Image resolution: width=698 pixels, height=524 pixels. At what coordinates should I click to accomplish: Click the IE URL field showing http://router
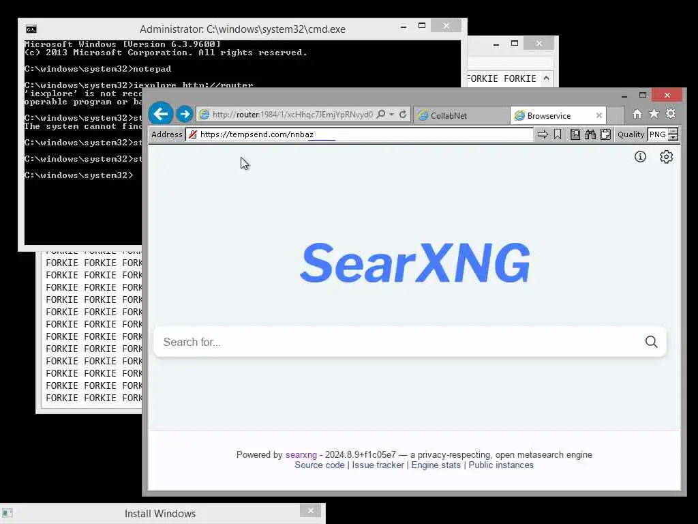click(292, 115)
